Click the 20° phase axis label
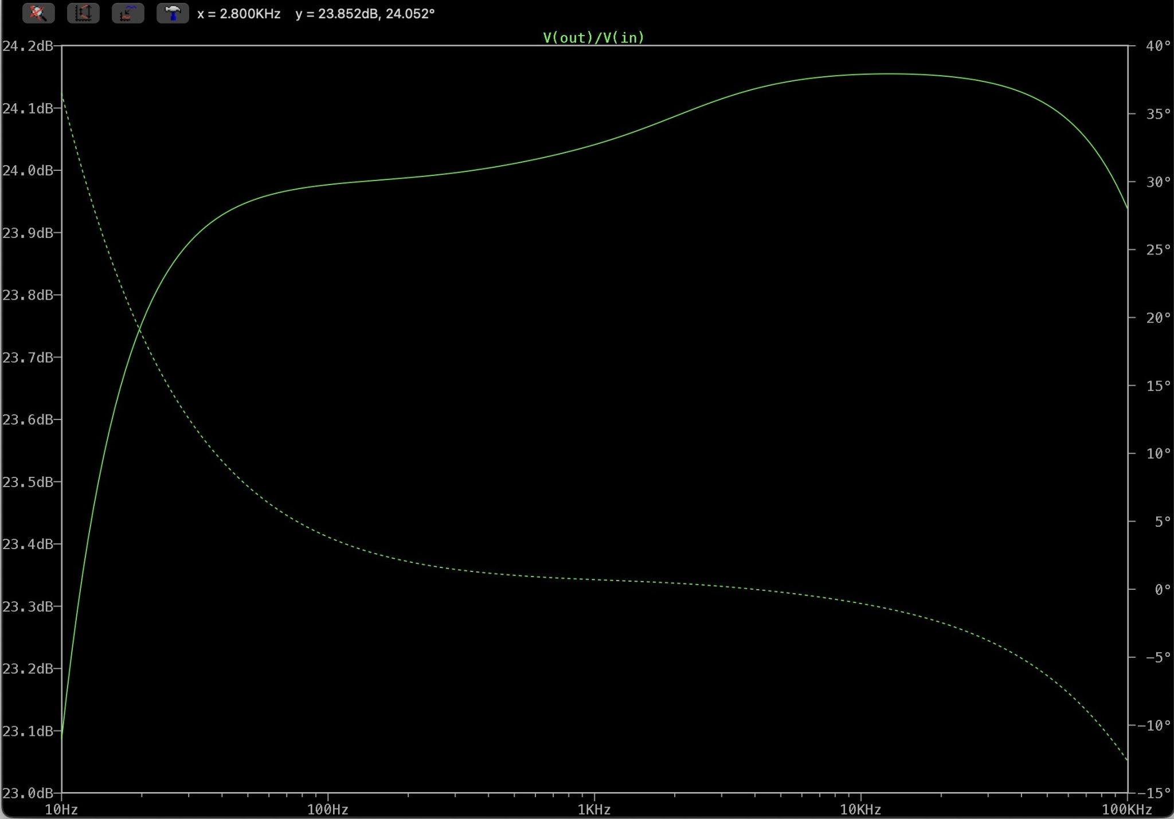Viewport: 1174px width, 819px height. tap(1157, 318)
